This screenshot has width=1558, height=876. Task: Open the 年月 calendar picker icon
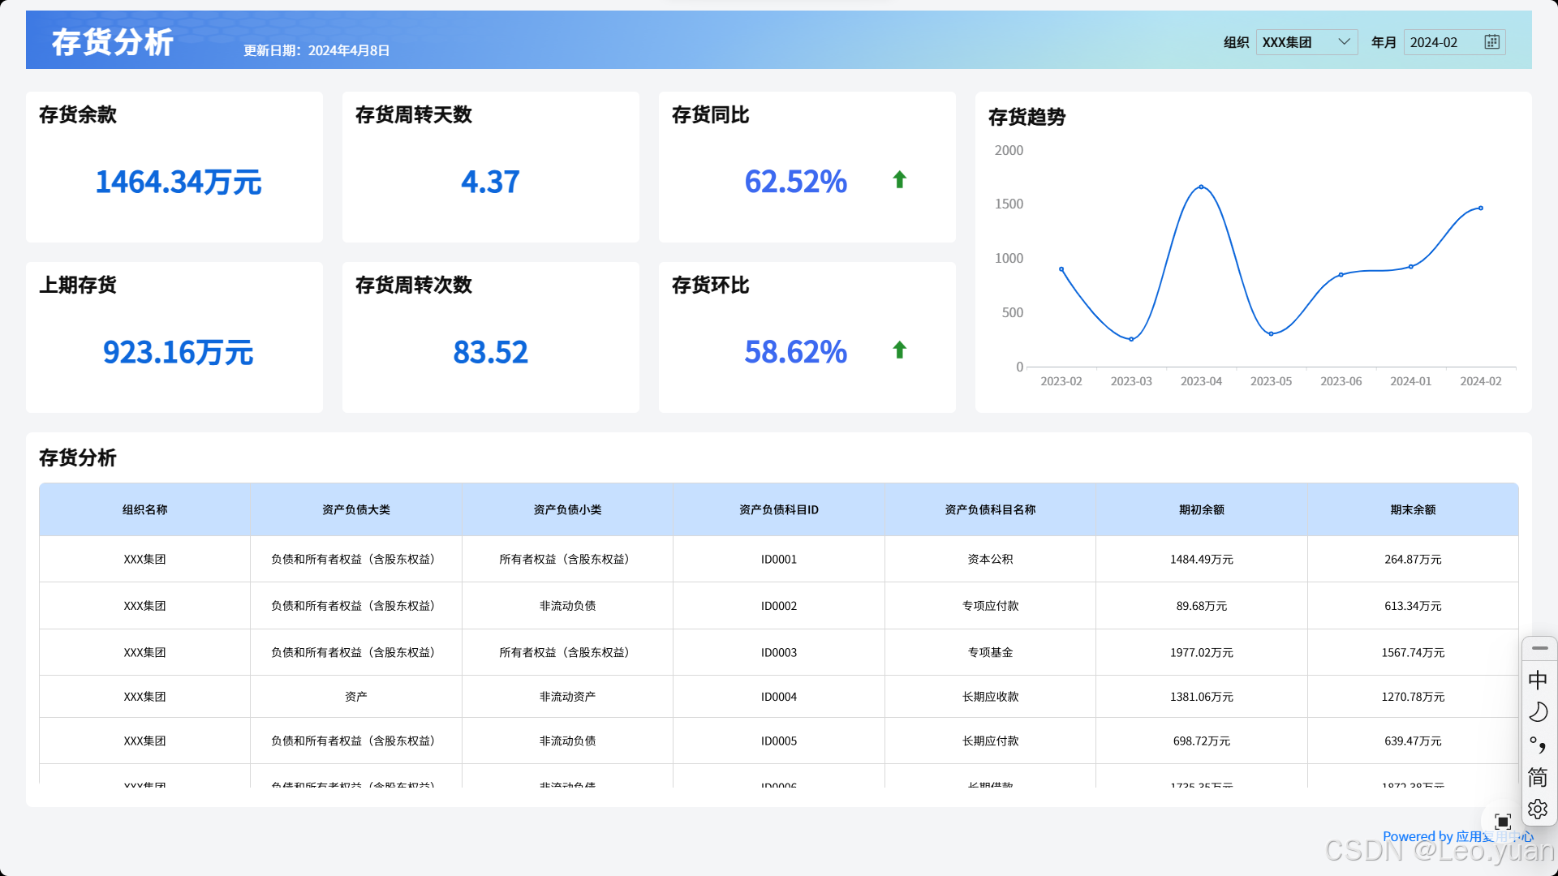tap(1491, 42)
